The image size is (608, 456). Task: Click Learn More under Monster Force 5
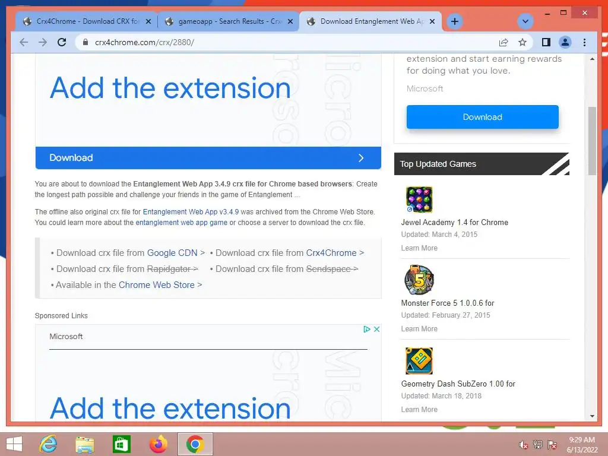(419, 328)
